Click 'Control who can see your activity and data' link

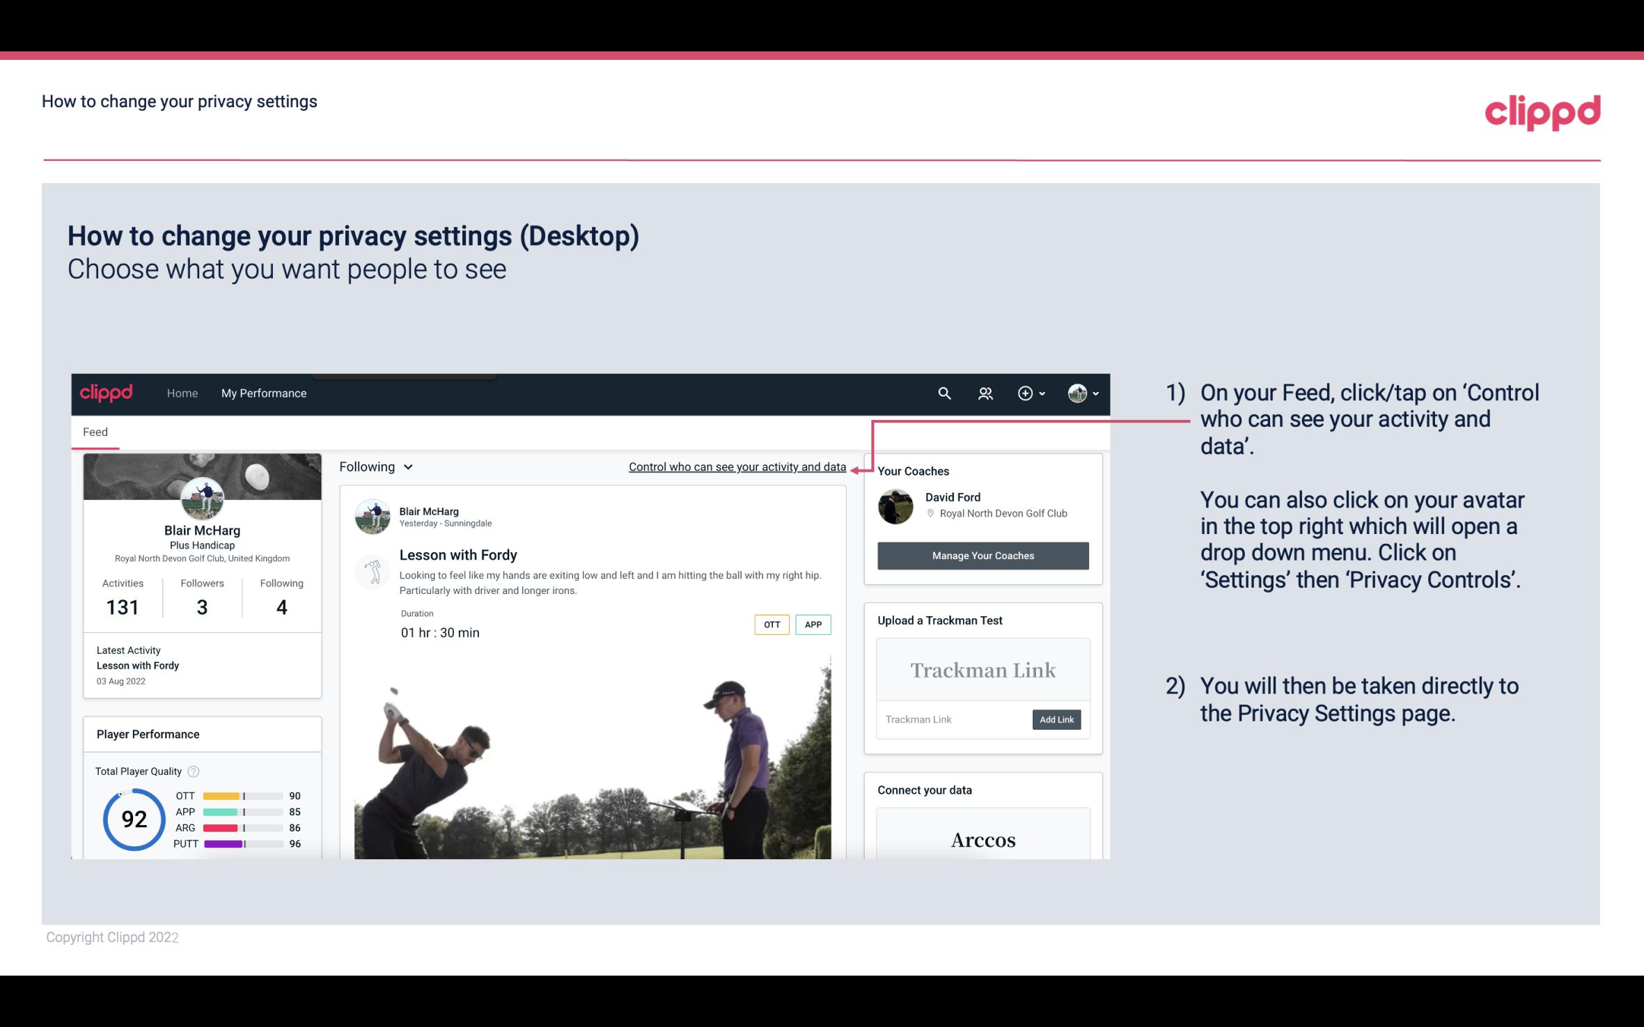(737, 467)
